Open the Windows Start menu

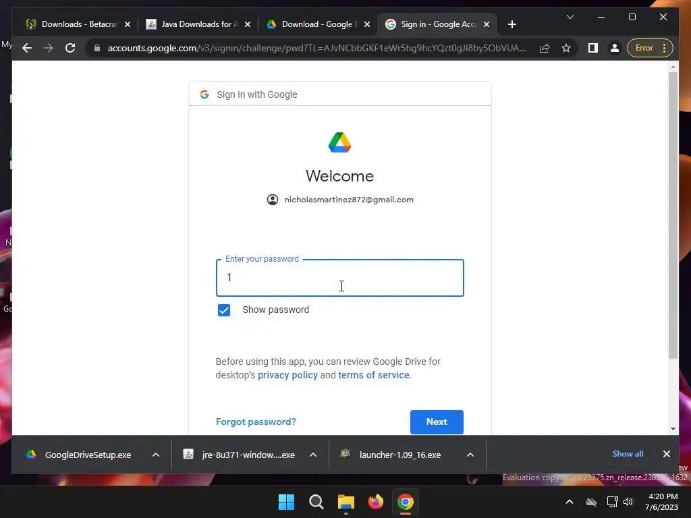286,502
